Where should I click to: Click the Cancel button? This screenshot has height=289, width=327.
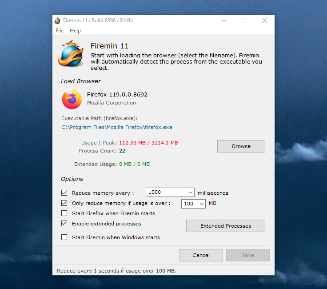[x=201, y=255]
